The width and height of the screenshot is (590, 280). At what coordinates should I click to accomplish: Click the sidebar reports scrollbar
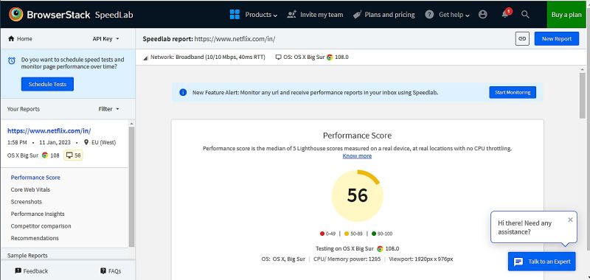[131, 186]
